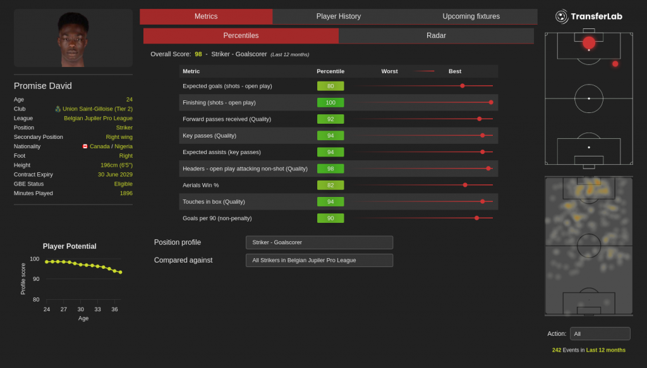Select the large red event dot on pitch
Screen dimensions: 647x368
coord(589,42)
